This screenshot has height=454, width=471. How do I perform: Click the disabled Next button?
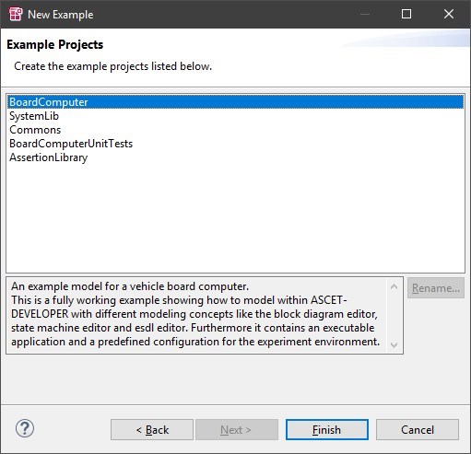[237, 430]
